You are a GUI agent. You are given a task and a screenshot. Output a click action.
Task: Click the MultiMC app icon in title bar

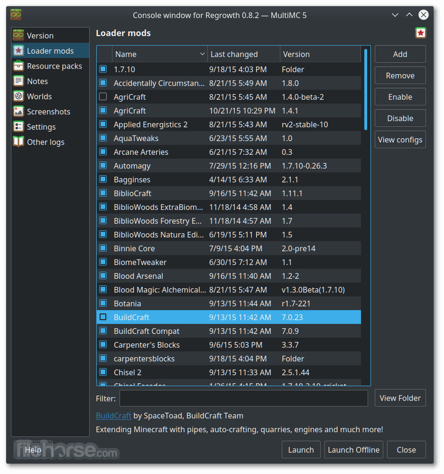(16, 15)
